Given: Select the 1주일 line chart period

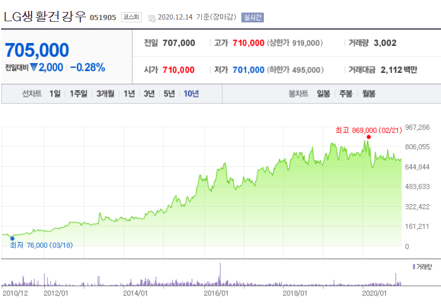Looking at the screenshot, I should pyautogui.click(x=79, y=93).
